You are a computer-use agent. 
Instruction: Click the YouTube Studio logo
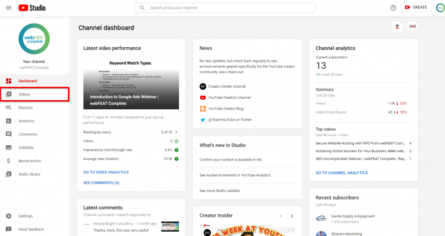pyautogui.click(x=32, y=8)
